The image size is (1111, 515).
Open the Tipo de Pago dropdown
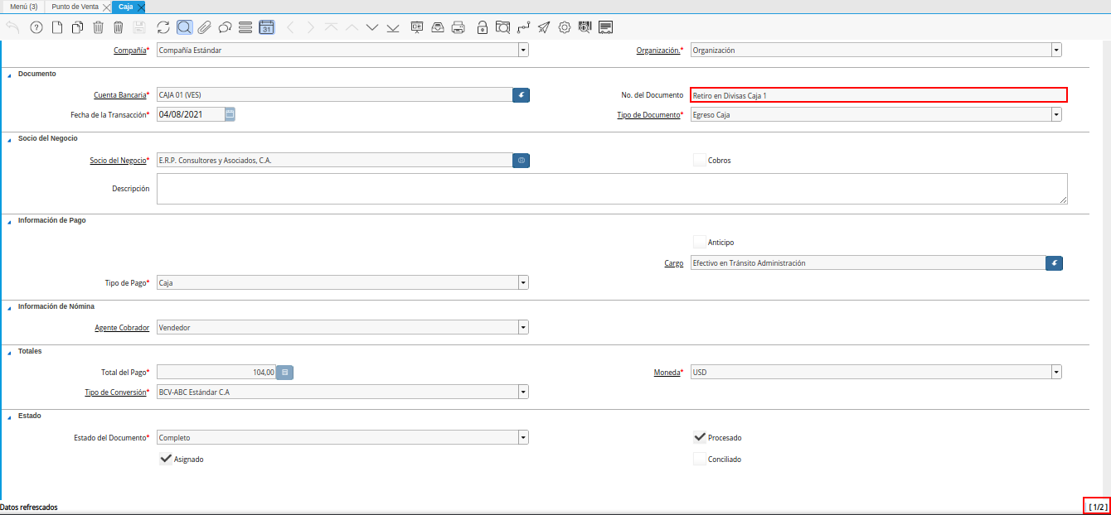pos(523,283)
